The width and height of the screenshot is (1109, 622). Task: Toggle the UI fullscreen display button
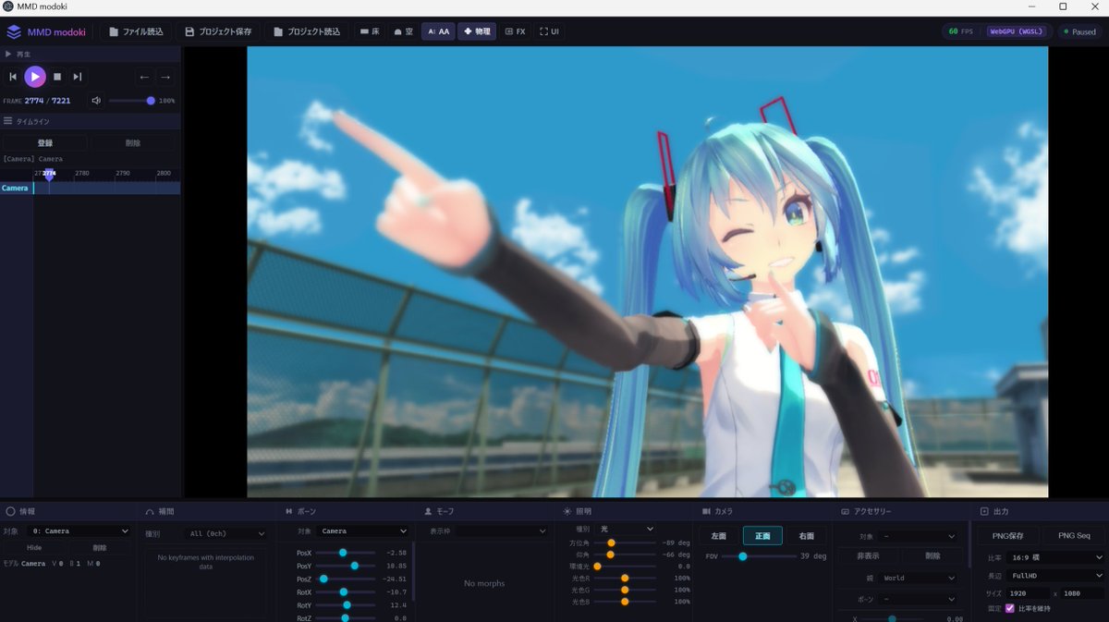[x=548, y=30]
